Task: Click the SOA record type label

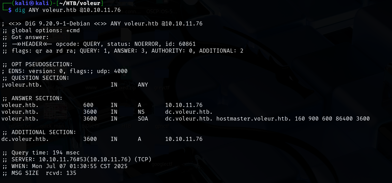Action: (x=143, y=119)
